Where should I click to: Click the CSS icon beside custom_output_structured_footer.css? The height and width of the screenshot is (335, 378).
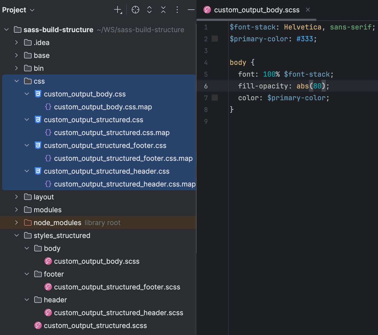[38, 145]
